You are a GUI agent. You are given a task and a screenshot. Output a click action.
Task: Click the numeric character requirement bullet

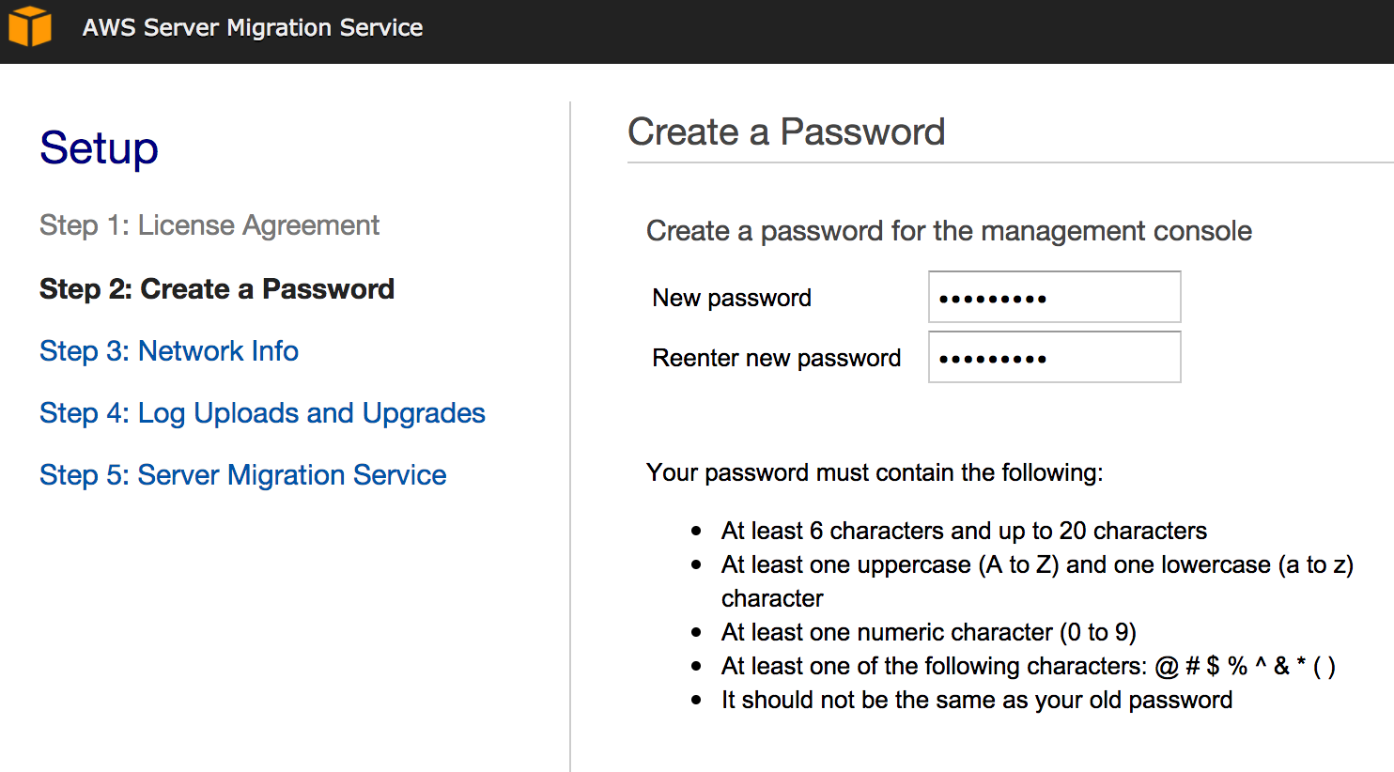coord(928,633)
